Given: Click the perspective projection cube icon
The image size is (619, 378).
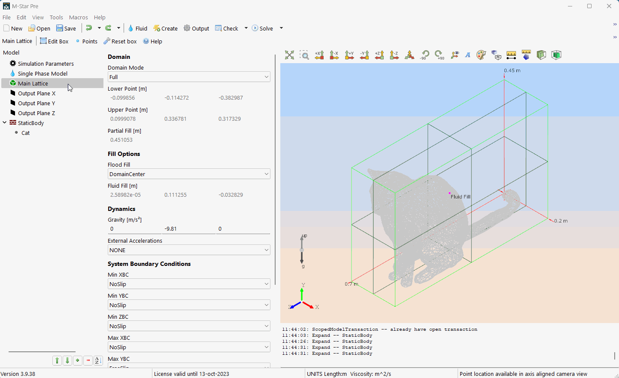Looking at the screenshot, I should (x=496, y=55).
